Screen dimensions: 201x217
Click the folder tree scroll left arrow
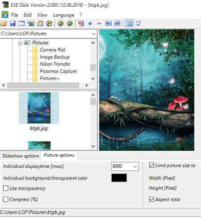point(4,85)
